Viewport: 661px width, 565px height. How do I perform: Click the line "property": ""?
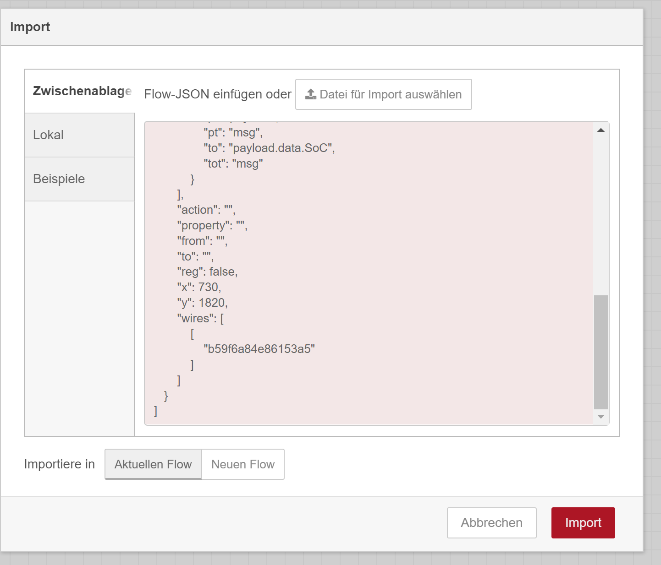[x=212, y=226]
